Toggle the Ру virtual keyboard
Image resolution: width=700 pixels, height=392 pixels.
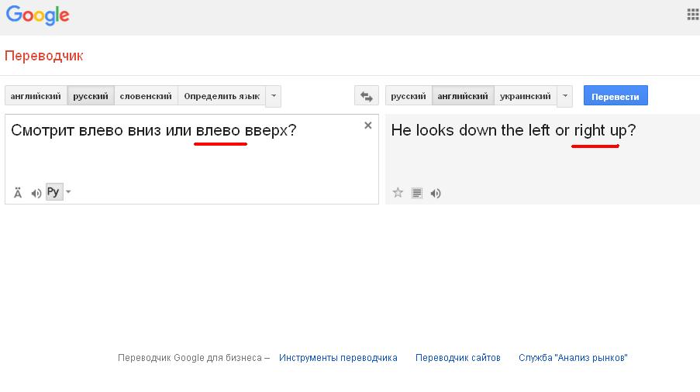click(x=53, y=192)
